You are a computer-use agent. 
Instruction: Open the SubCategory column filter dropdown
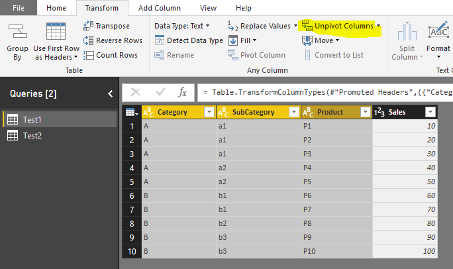(x=294, y=111)
